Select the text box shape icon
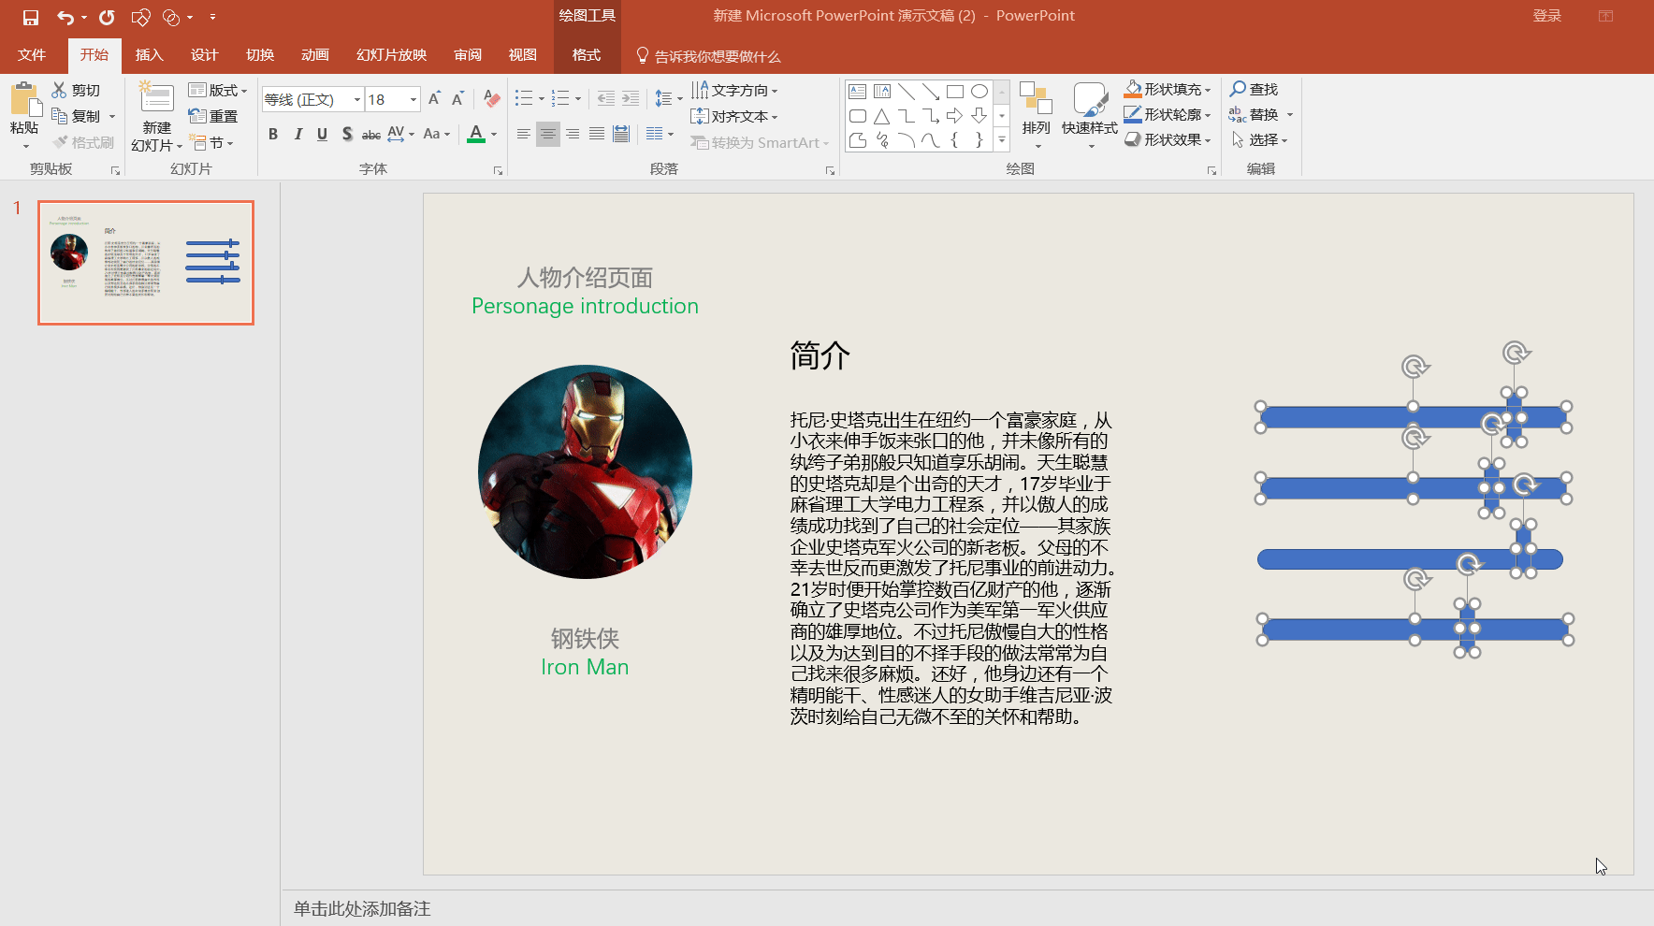 pyautogui.click(x=858, y=92)
